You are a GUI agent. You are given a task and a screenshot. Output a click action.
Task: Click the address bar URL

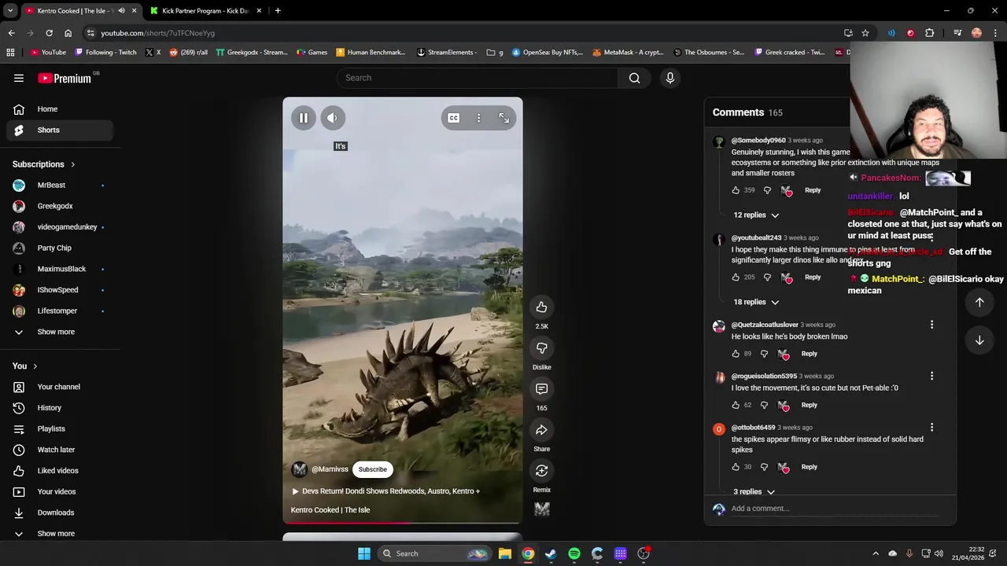157,33
